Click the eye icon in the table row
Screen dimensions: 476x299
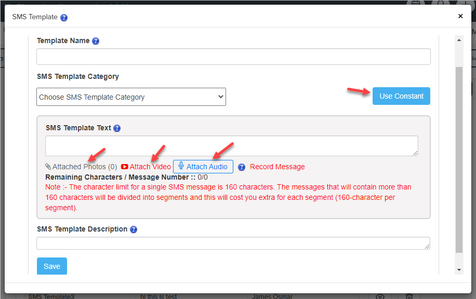click(x=380, y=296)
